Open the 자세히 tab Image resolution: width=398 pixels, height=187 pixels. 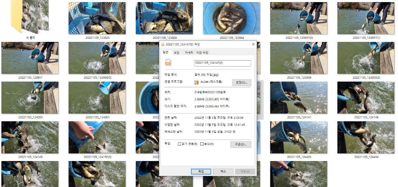pos(189,53)
